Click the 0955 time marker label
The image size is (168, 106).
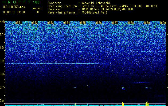tap(83, 23)
